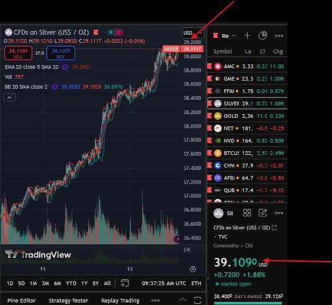This screenshot has width=332, height=305.
Task: Select the AFRI row in the watchlist
Action: 247,178
